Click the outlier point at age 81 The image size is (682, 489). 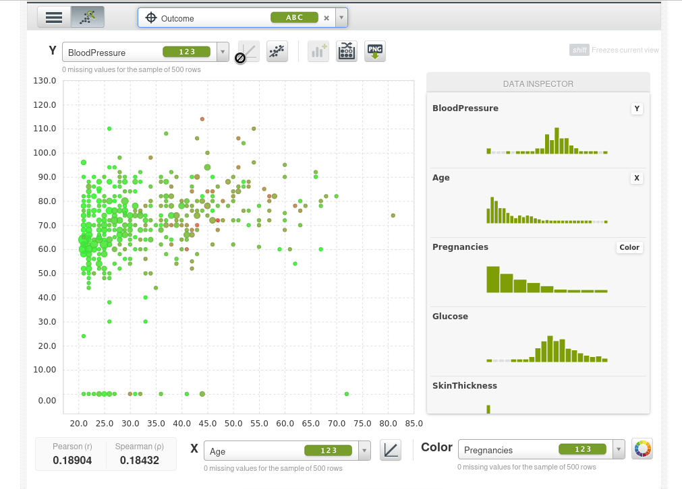click(x=393, y=216)
